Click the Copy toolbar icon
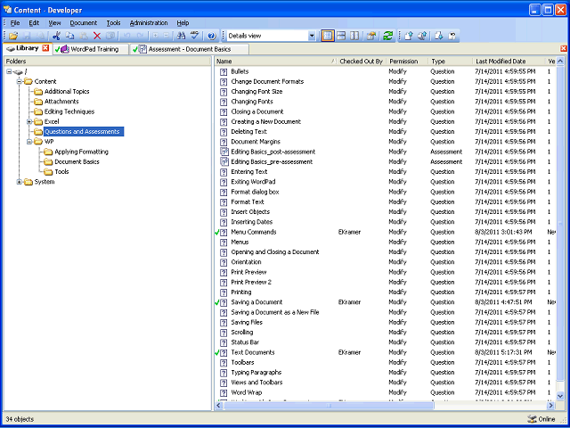The height and width of the screenshot is (428, 570). (x=69, y=36)
